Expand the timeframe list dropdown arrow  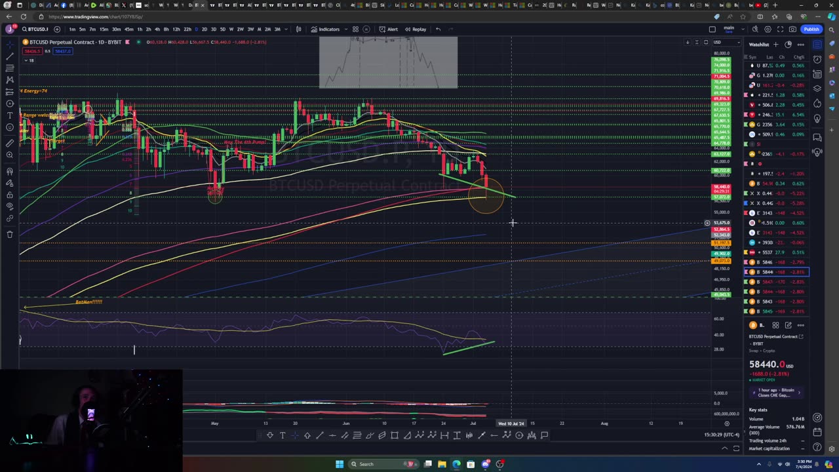[286, 29]
